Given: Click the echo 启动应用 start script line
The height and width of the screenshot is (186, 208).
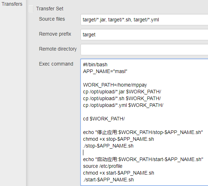Looking at the screenshot, I should click(143, 159).
